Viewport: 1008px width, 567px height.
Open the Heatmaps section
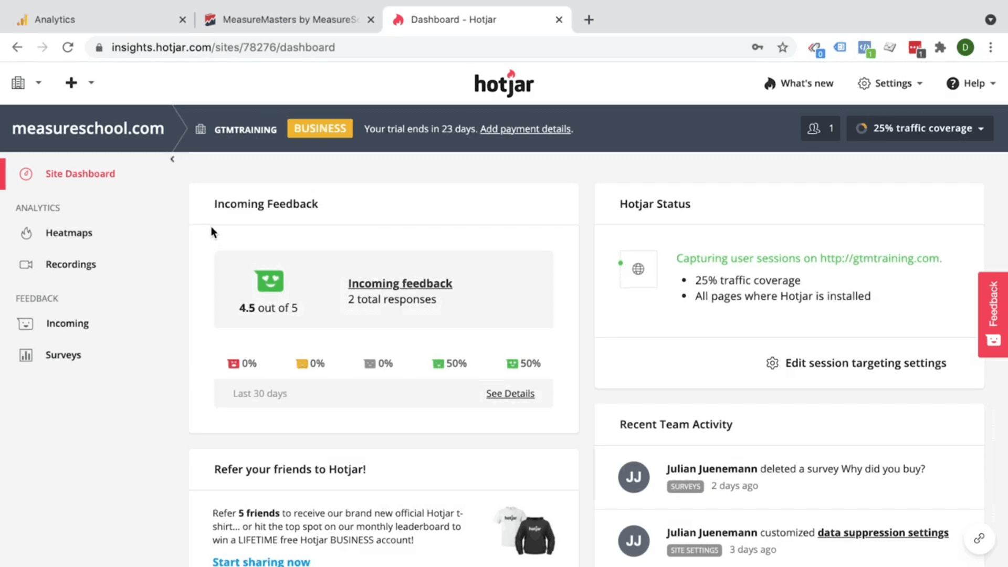pyautogui.click(x=69, y=233)
